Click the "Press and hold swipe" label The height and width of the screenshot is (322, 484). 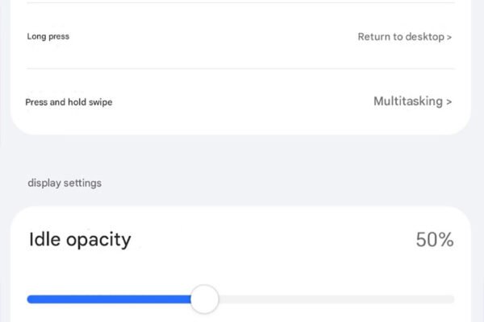(69, 103)
